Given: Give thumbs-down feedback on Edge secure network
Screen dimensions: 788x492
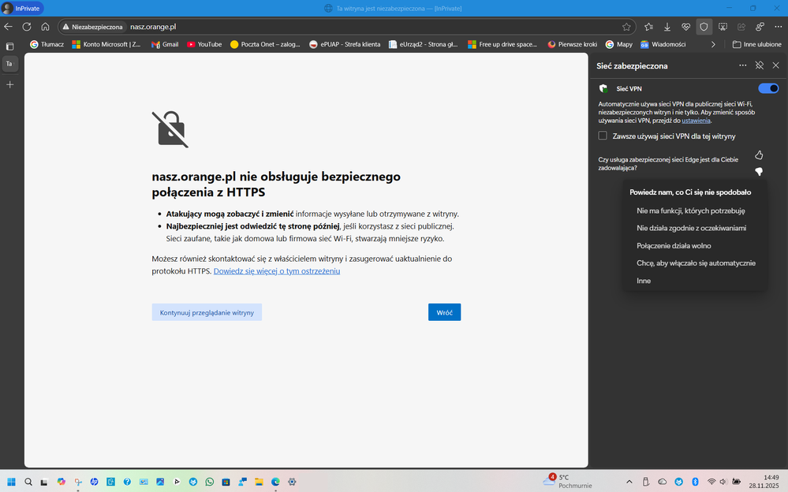Looking at the screenshot, I should pos(758,172).
